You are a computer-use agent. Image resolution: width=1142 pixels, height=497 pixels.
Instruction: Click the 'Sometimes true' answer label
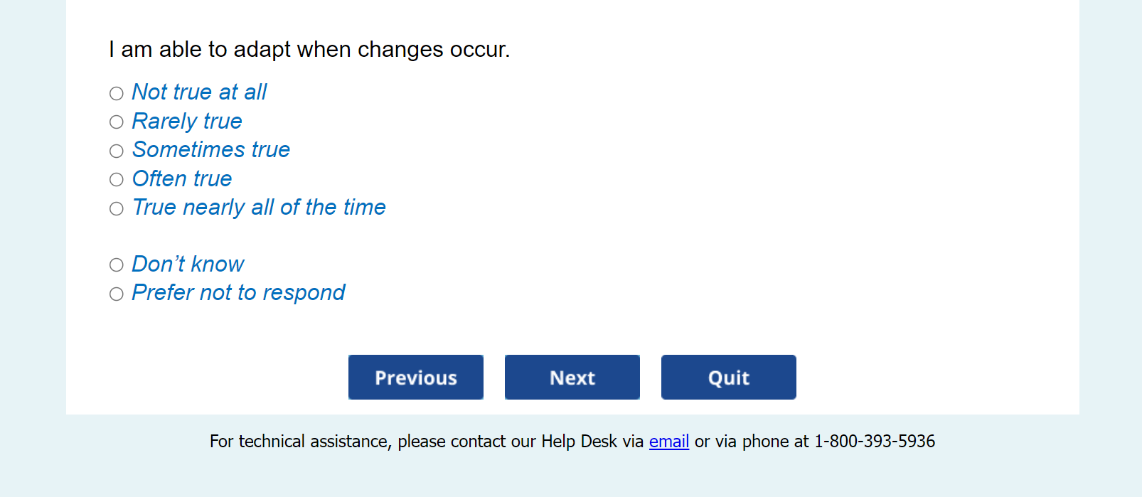211,150
